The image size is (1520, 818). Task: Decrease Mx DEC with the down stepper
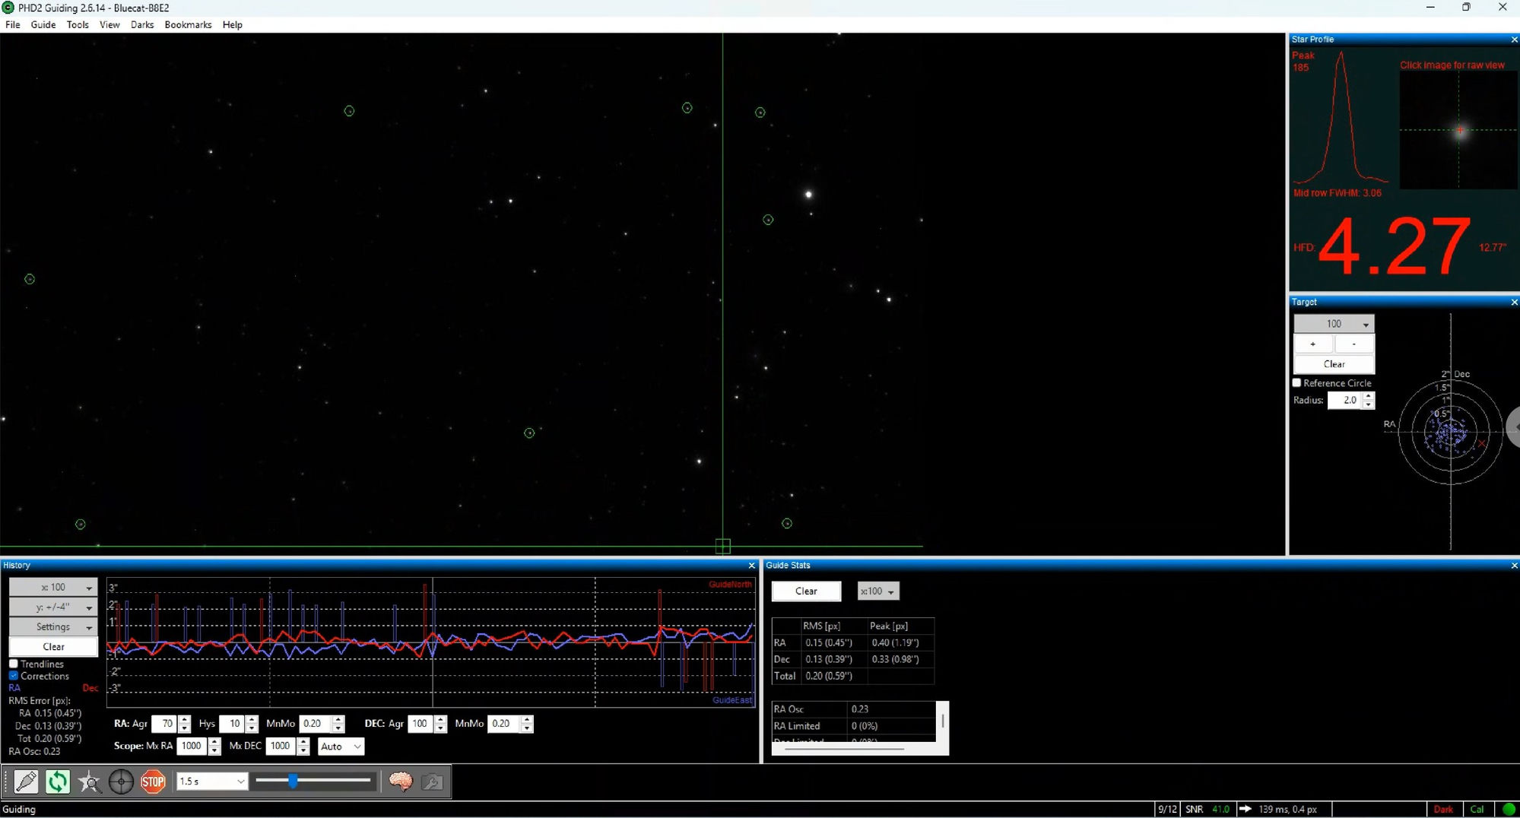[x=303, y=751]
